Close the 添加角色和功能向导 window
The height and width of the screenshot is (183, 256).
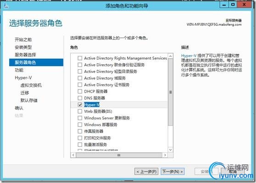[x=244, y=5]
